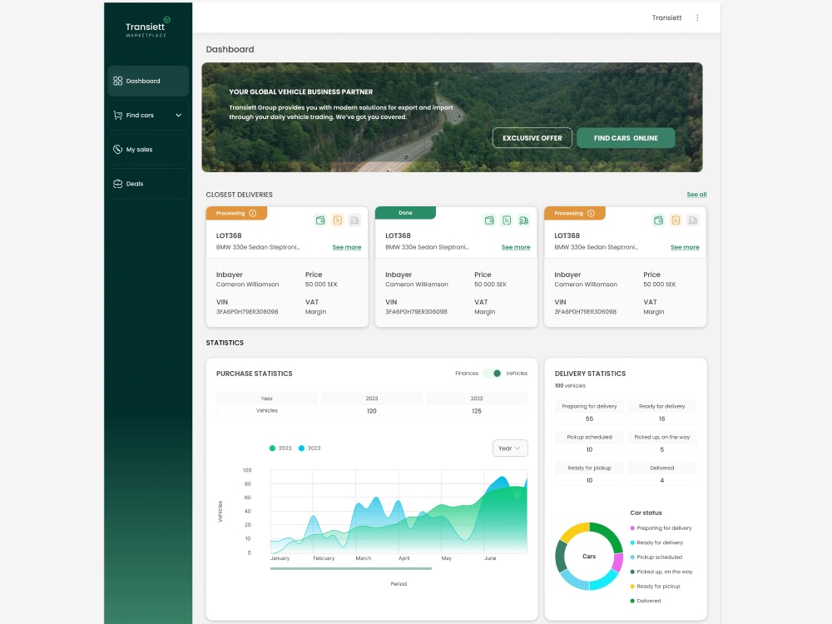This screenshot has height=624, width=832.
Task: Toggle the 2023 series in chart legend
Action: pyautogui.click(x=280, y=448)
